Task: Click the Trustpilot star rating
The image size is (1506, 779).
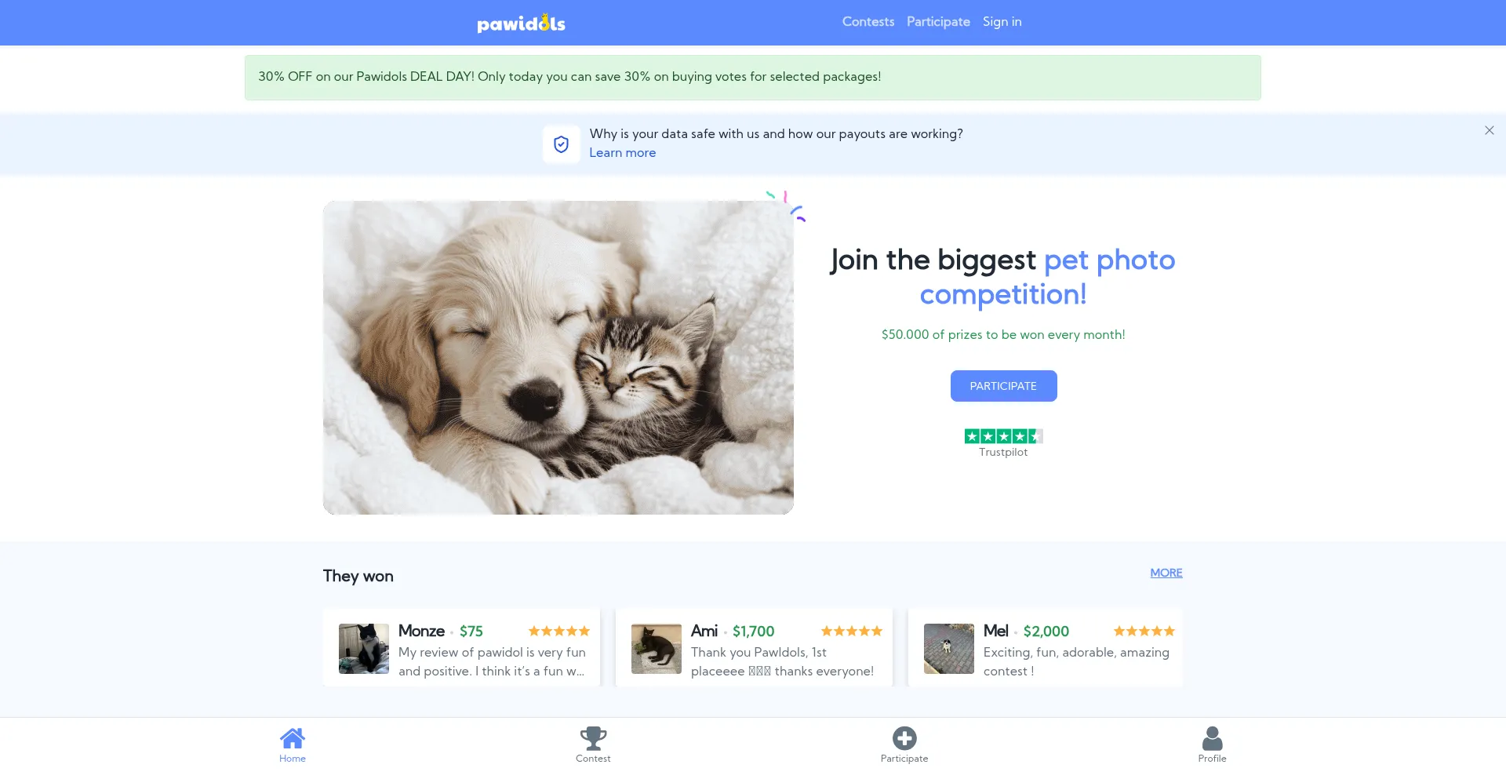Action: (1003, 436)
